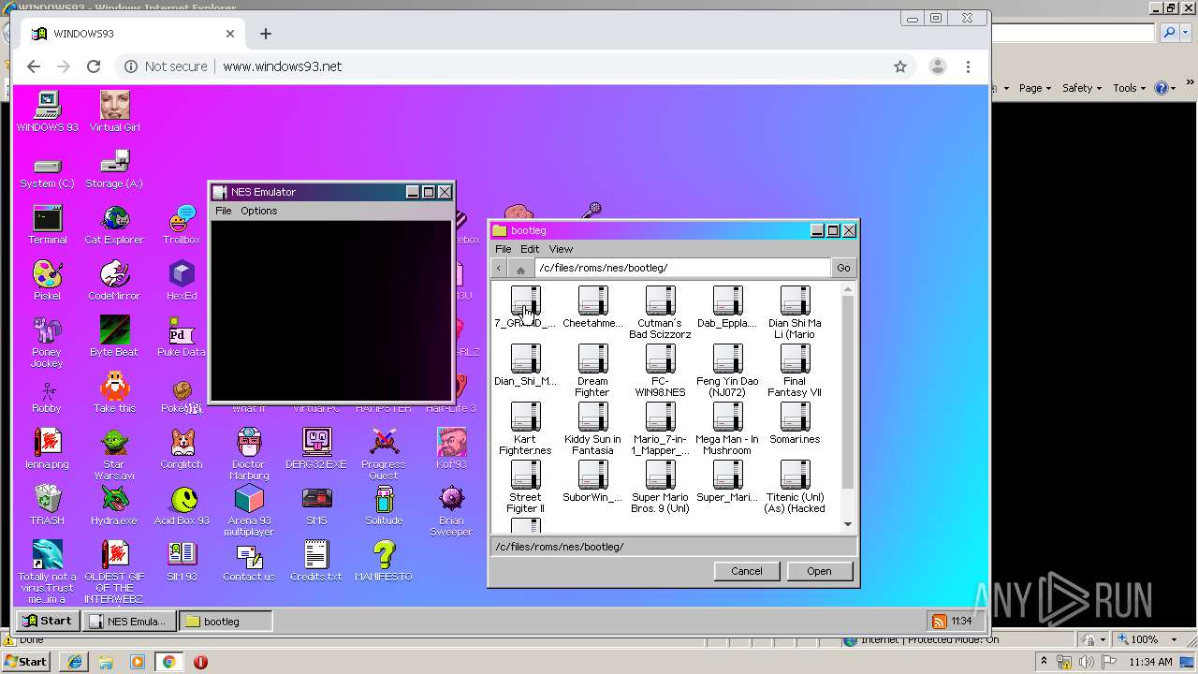Open DEFRG32.EXE icon
This screenshot has height=674, width=1198.
[316, 449]
